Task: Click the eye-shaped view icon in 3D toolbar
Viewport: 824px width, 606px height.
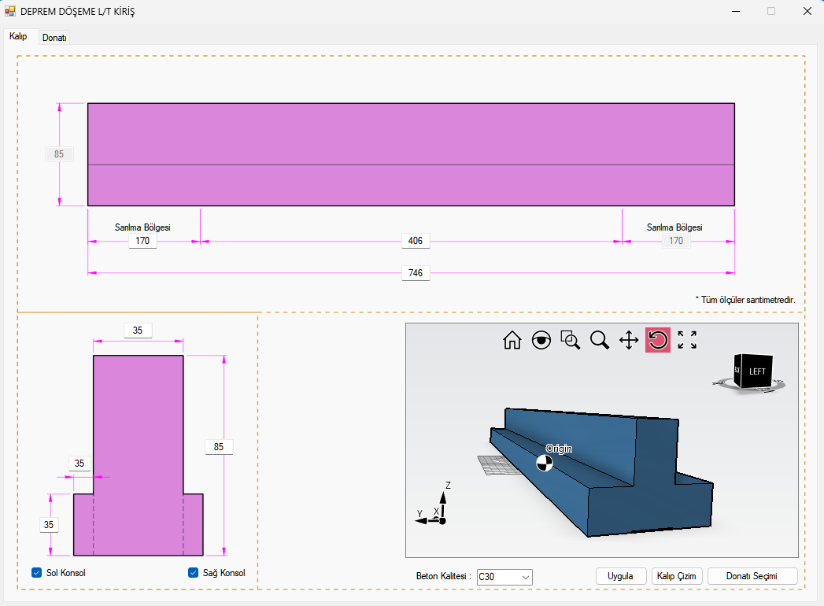Action: coord(541,340)
